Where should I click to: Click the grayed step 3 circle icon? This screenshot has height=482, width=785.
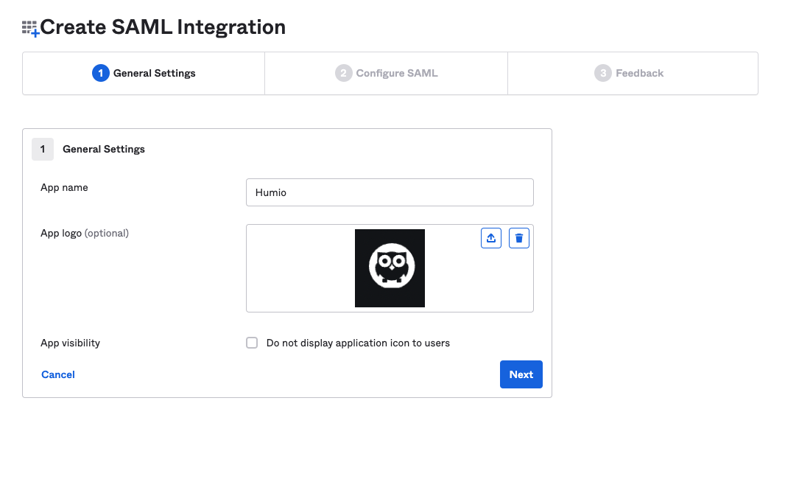coord(604,73)
